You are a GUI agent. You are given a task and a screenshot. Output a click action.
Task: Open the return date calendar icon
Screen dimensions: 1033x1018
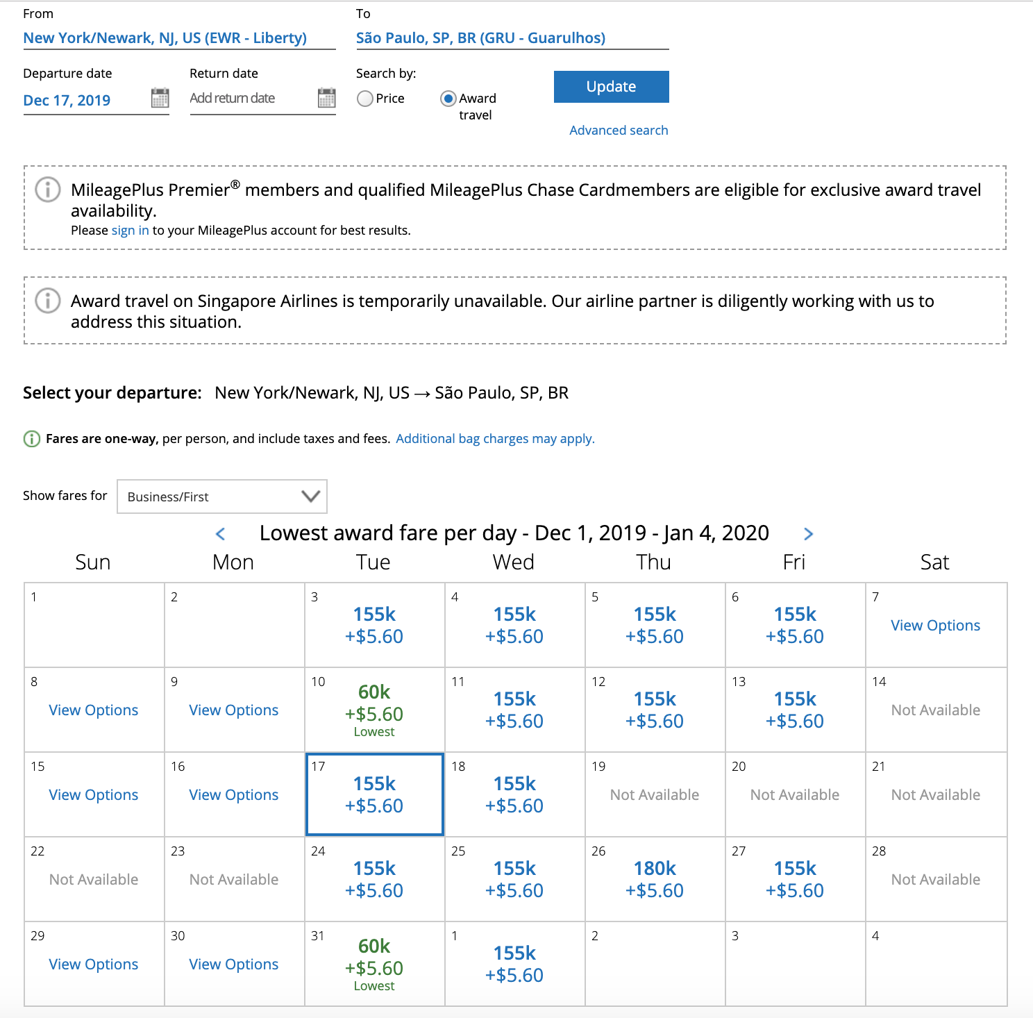click(326, 98)
